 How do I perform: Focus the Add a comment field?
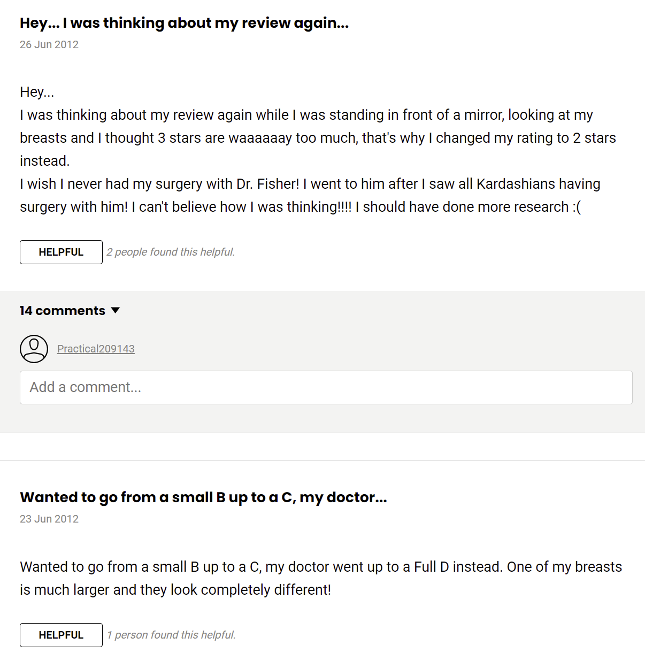point(326,387)
